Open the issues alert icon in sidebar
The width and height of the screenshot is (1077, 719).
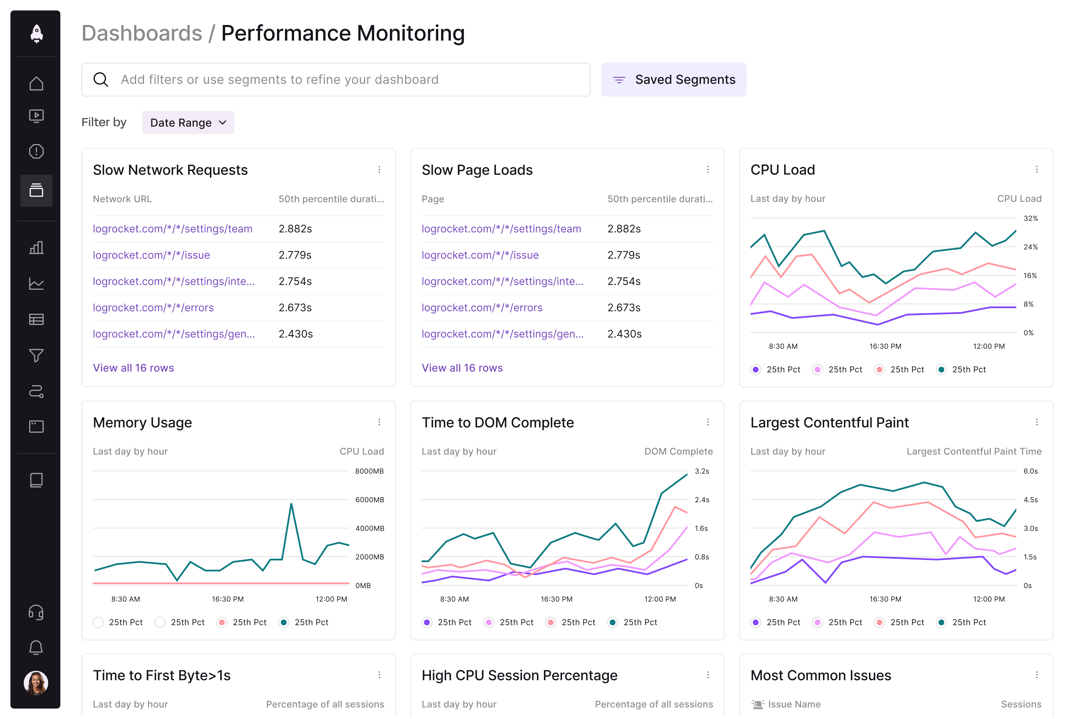pos(36,151)
